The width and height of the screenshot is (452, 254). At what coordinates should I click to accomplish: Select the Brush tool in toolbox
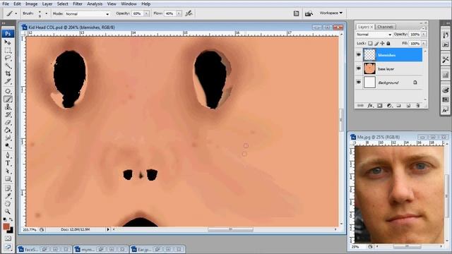[8, 99]
